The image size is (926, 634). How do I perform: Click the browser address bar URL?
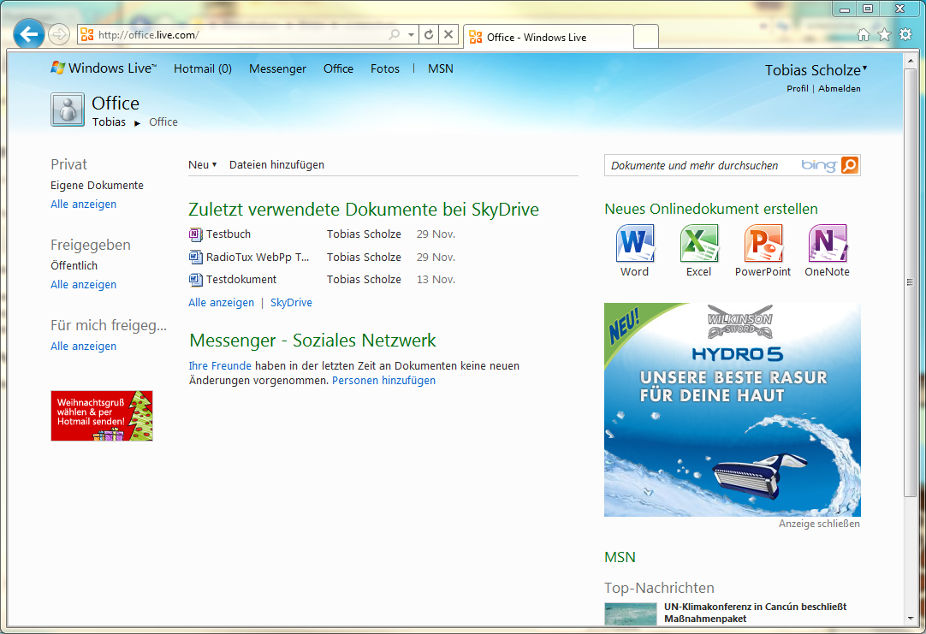click(236, 35)
